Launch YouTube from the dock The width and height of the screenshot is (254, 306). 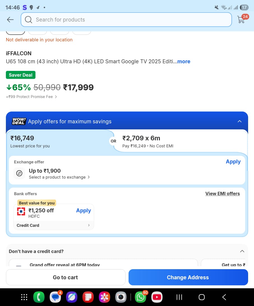157,297
